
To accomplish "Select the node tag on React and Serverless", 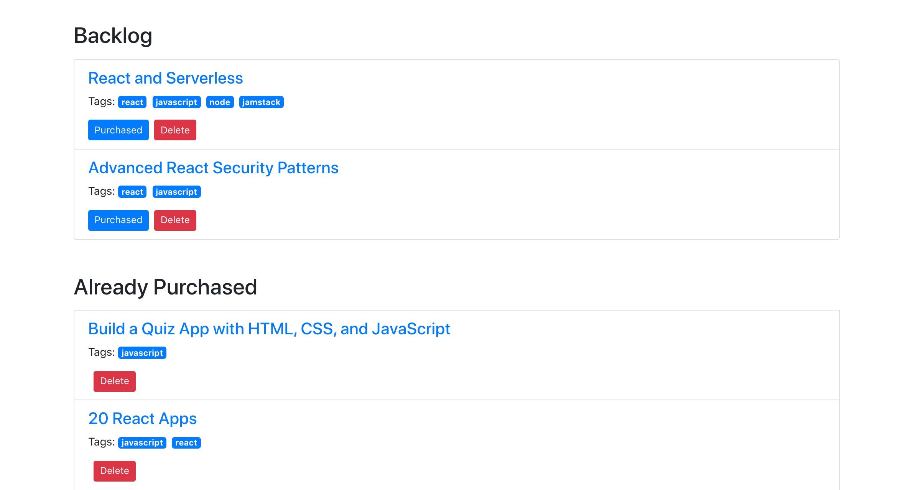I will point(219,102).
